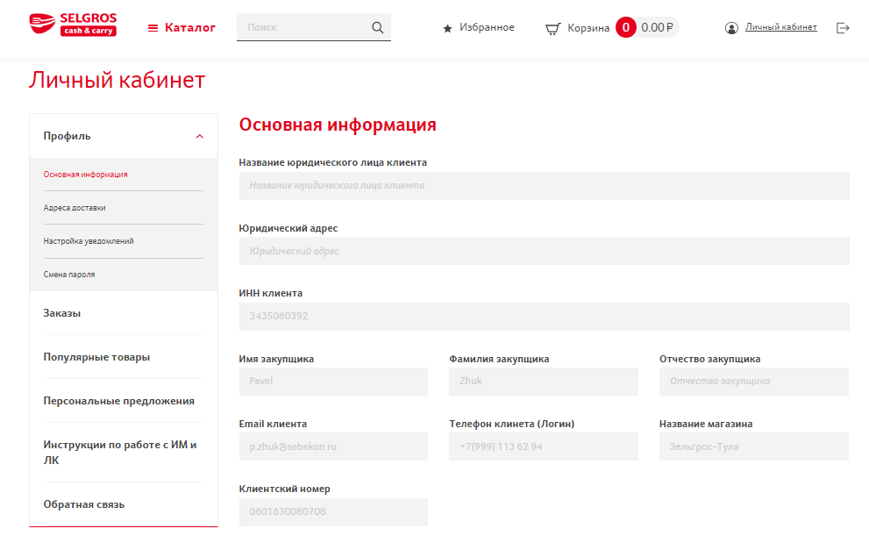Open the Адреса доставки submenu item
The image size is (869, 543).
[x=75, y=208]
